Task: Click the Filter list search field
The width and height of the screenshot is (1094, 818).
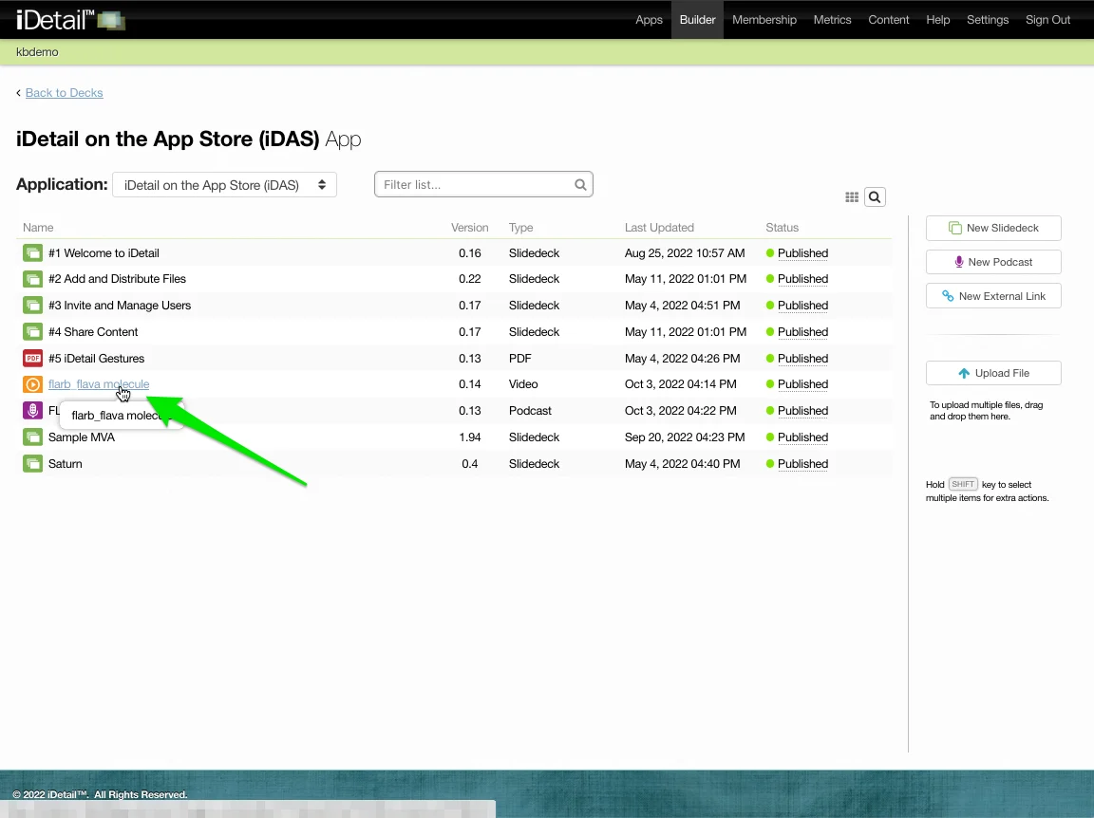Action: (x=475, y=185)
